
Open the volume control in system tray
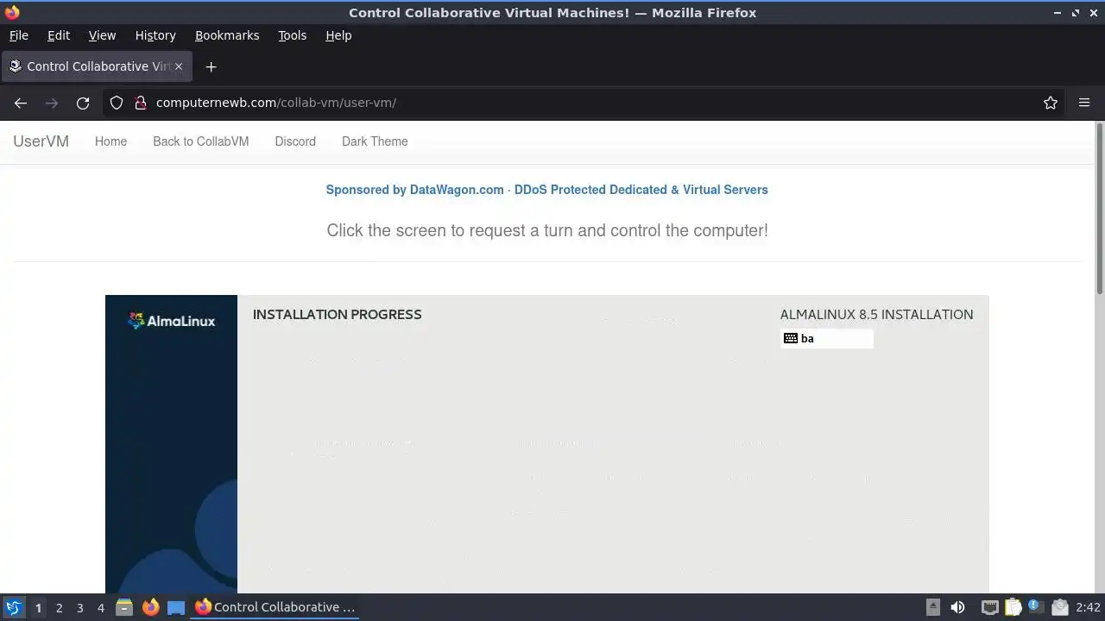[x=957, y=607]
